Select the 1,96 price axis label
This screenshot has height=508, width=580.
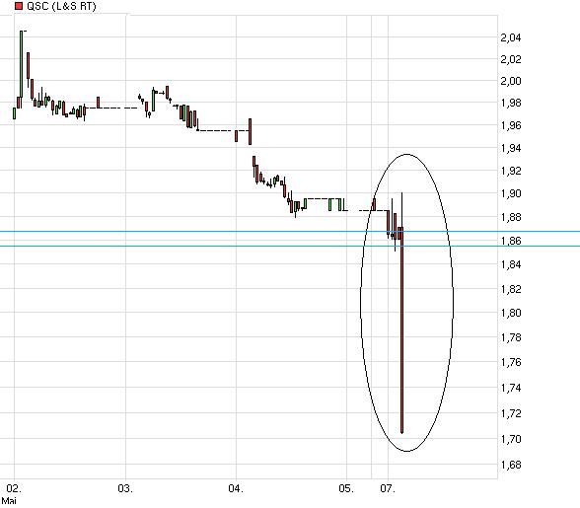point(511,126)
